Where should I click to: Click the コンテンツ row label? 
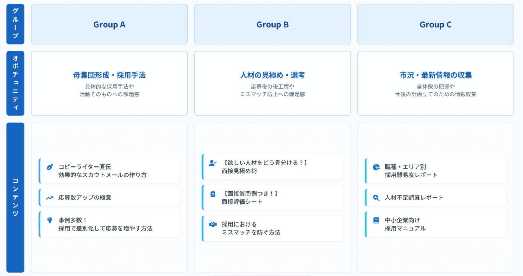15,197
